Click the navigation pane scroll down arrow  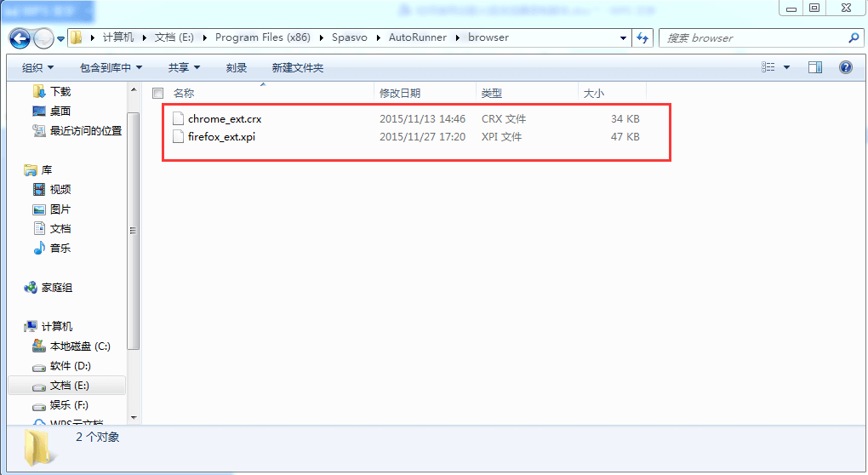coord(134,418)
